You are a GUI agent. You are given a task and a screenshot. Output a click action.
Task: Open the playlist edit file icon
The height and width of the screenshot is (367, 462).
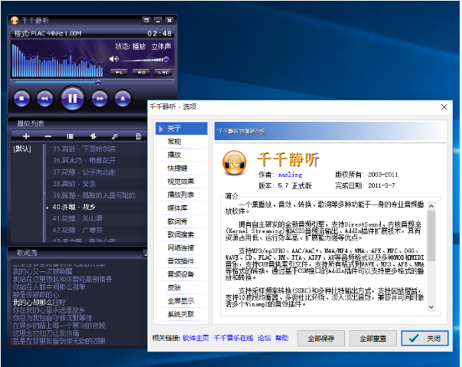pos(138,136)
